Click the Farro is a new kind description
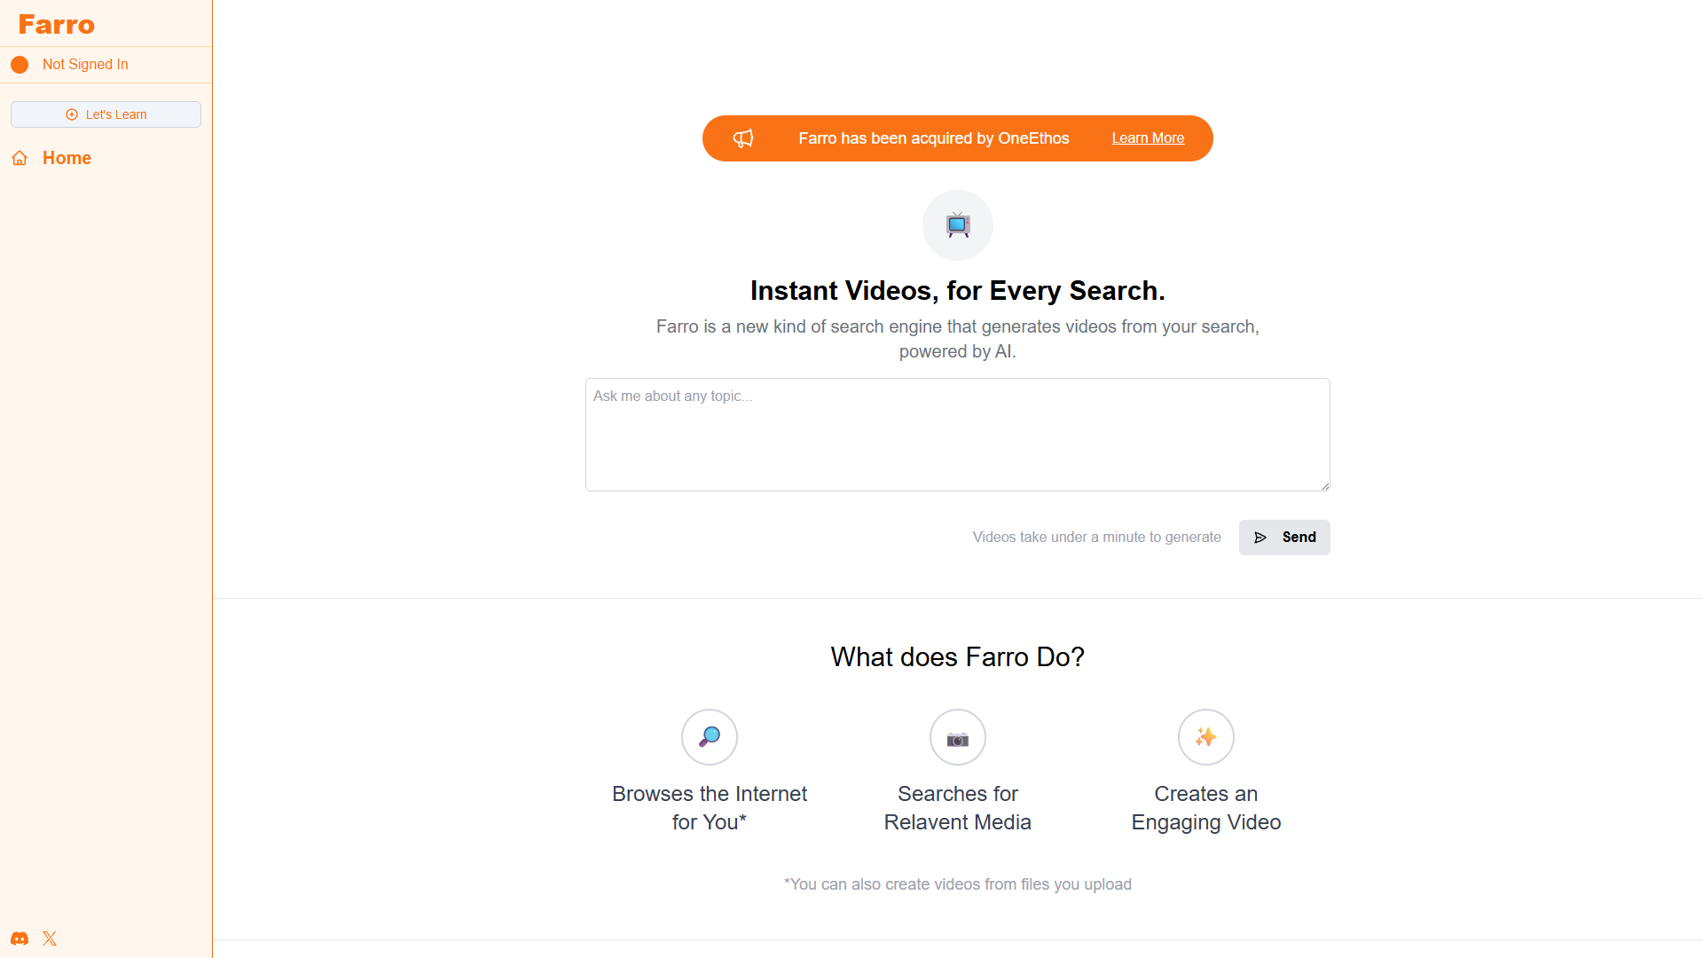Viewport: 1703px width, 958px height. (x=958, y=339)
